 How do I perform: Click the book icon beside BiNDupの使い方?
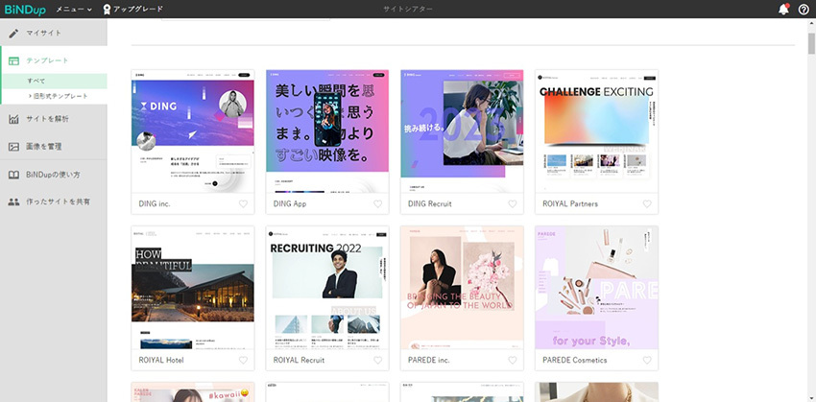coord(13,175)
